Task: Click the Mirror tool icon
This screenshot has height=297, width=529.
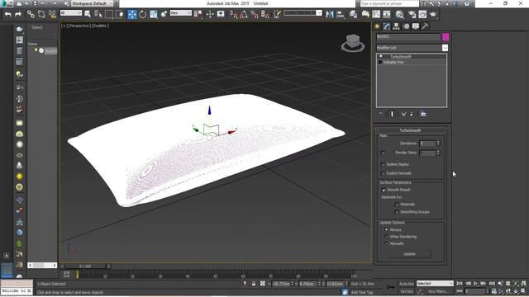Action: pos(330,14)
